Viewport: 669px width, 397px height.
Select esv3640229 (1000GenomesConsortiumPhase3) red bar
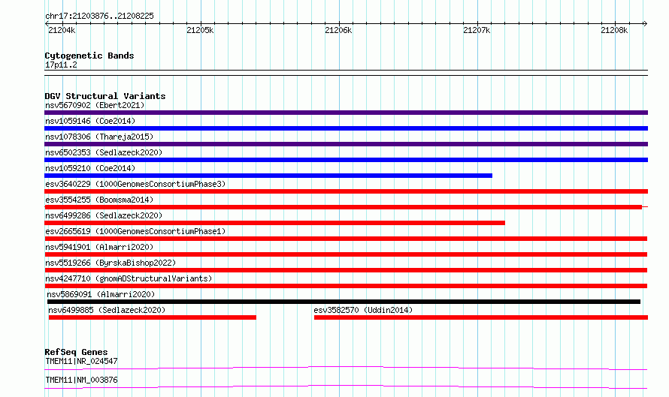pyautogui.click(x=346, y=191)
